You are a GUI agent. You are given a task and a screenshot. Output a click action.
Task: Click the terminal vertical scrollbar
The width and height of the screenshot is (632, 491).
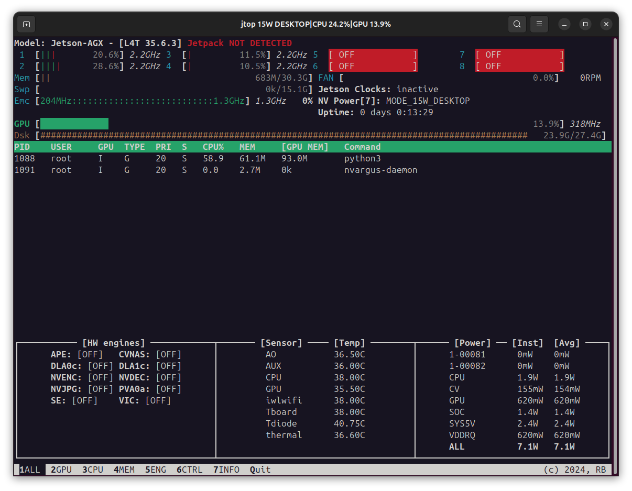coord(615,257)
